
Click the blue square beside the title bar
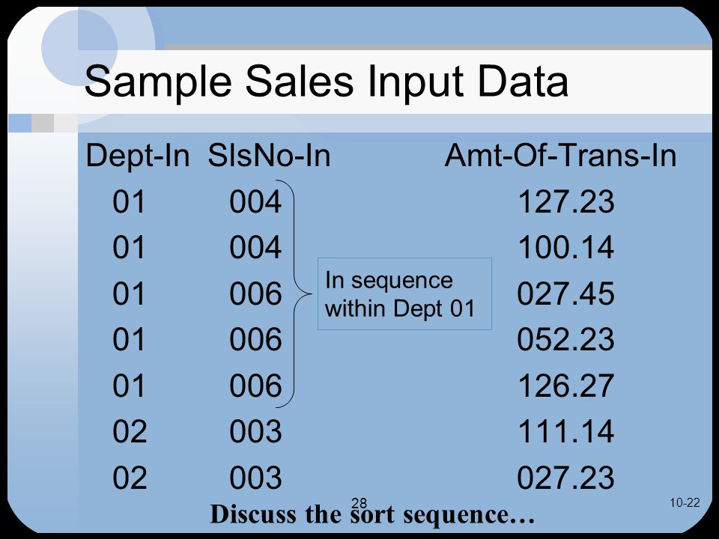[x=20, y=123]
